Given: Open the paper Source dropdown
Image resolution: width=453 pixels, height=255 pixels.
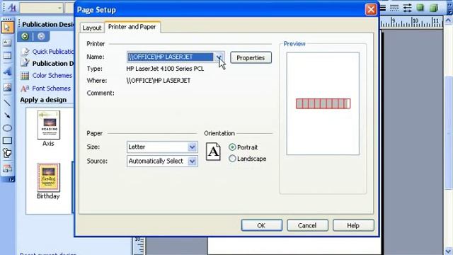Looking at the screenshot, I should [192, 161].
